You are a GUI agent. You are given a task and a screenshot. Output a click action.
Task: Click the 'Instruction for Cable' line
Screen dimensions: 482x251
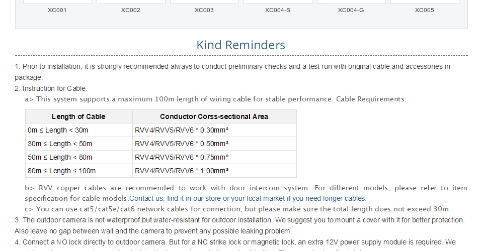(x=51, y=88)
